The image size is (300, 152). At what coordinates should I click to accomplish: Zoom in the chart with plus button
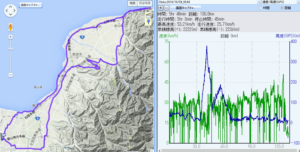(x=161, y=8)
